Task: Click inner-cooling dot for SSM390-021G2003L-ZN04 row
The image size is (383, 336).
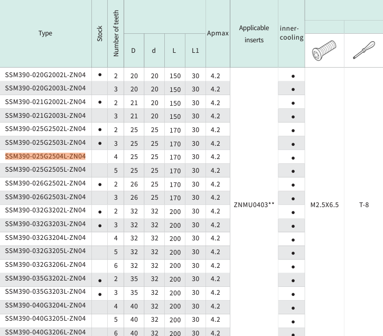Action: tap(293, 117)
